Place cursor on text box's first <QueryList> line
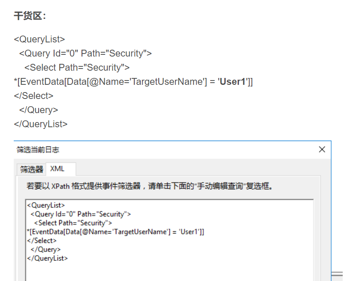 coord(46,205)
